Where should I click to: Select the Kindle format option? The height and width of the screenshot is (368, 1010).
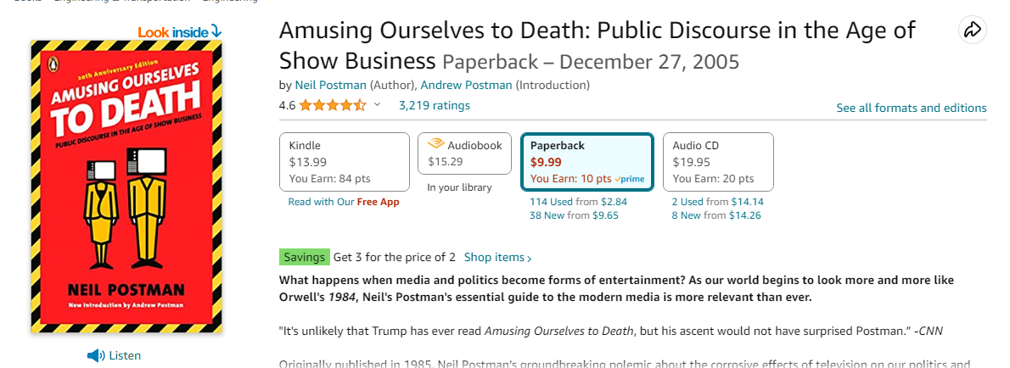[x=345, y=162]
